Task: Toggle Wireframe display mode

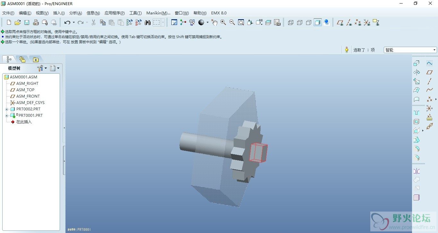Action: (291, 22)
